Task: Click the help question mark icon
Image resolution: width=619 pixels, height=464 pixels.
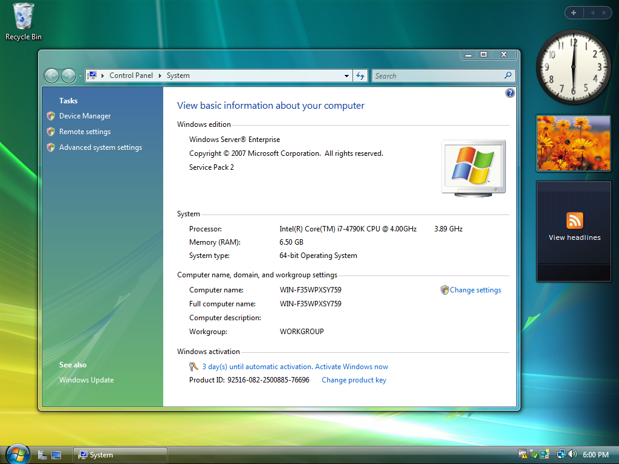Action: [510, 93]
